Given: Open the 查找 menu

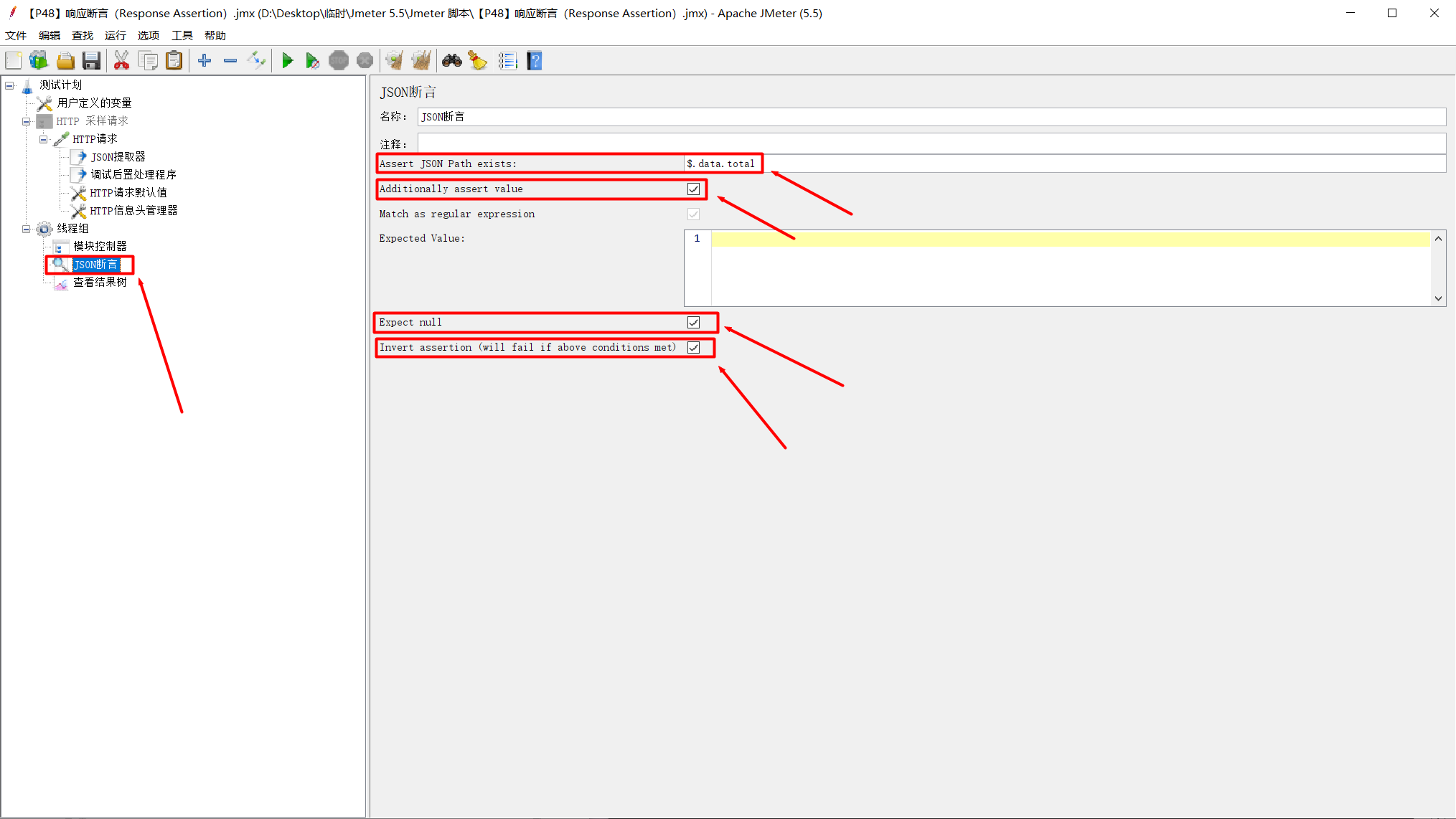Looking at the screenshot, I should 83,35.
